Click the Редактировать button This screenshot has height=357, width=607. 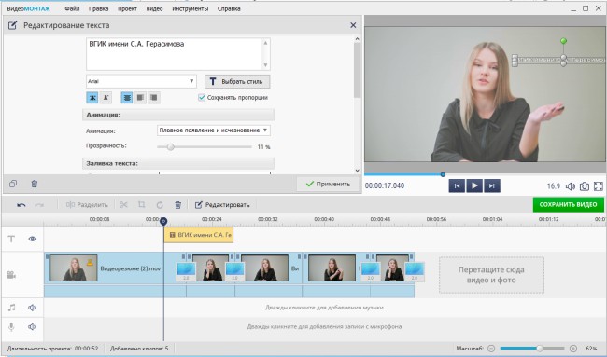click(222, 205)
